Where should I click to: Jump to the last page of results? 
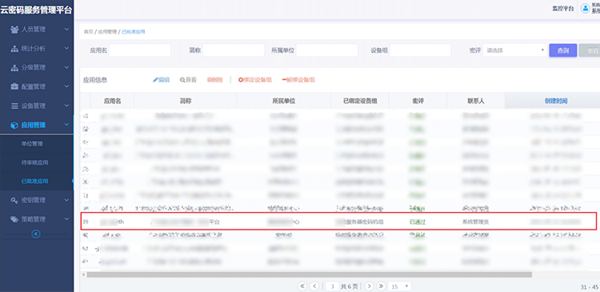pyautogui.click(x=381, y=286)
